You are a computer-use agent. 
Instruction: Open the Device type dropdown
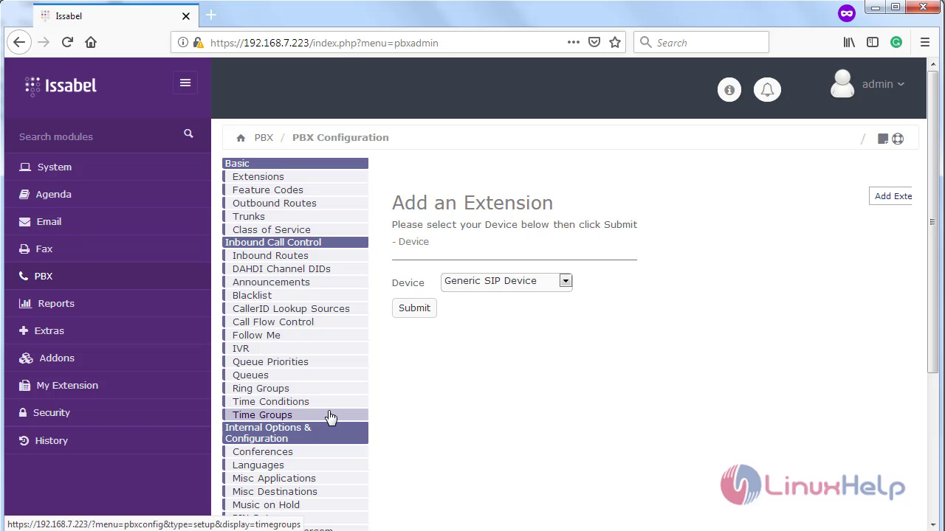point(506,281)
